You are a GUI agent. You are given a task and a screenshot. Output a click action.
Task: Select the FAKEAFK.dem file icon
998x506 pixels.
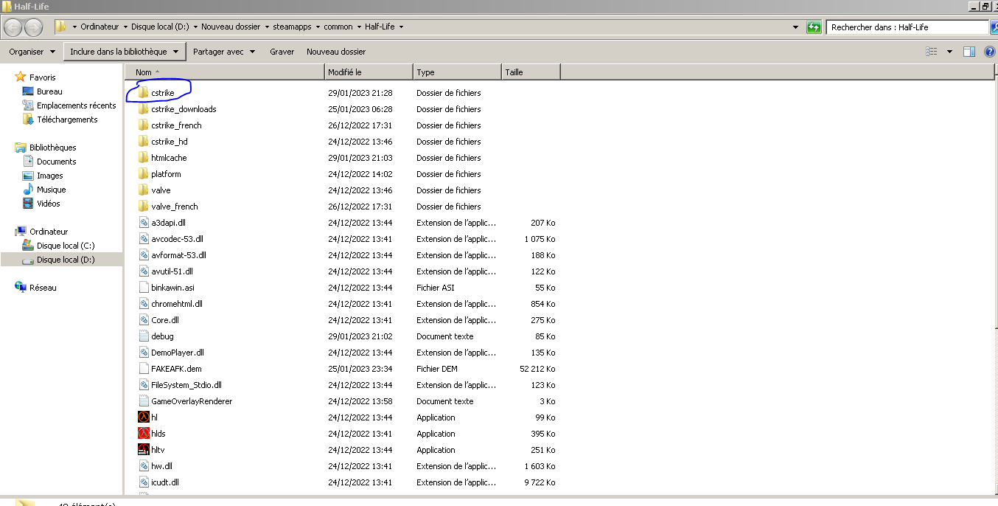point(144,369)
